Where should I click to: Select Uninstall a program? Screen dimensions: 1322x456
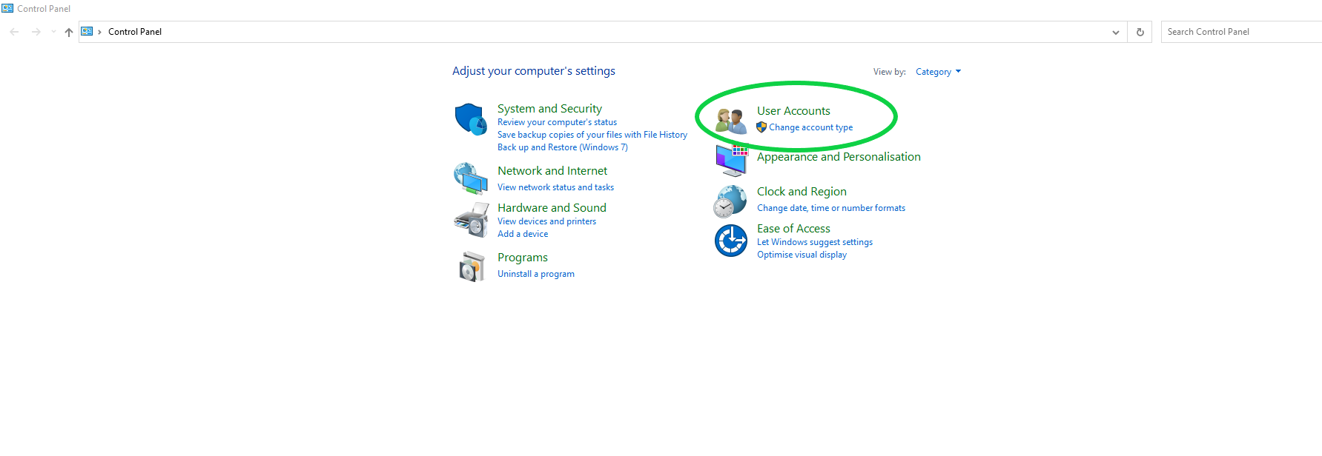click(536, 274)
